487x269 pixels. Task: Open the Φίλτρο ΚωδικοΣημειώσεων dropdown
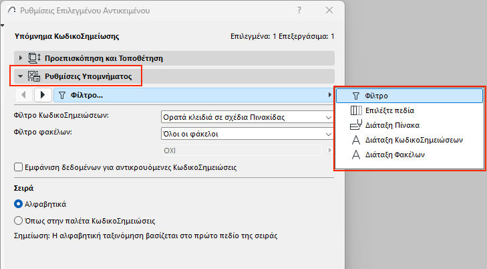coord(247,117)
